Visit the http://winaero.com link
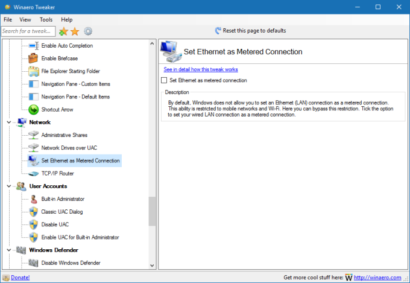This screenshot has width=410, height=283. 377,278
